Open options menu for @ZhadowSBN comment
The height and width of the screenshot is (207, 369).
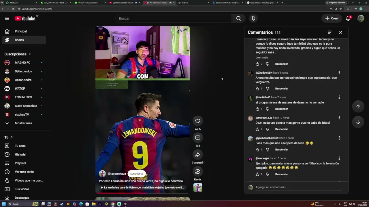point(339,73)
